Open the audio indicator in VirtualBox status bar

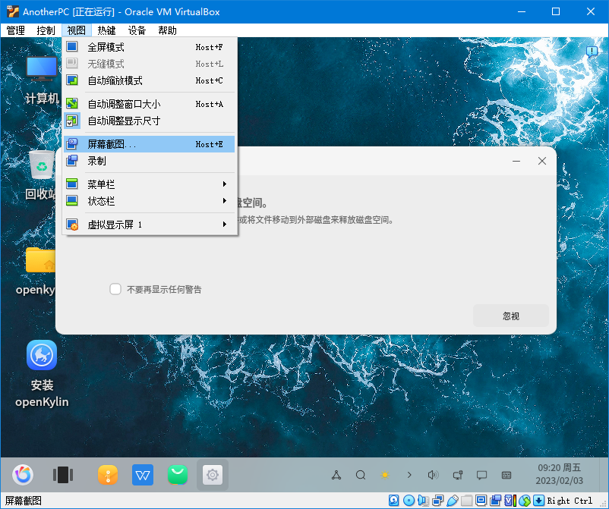[423, 501]
